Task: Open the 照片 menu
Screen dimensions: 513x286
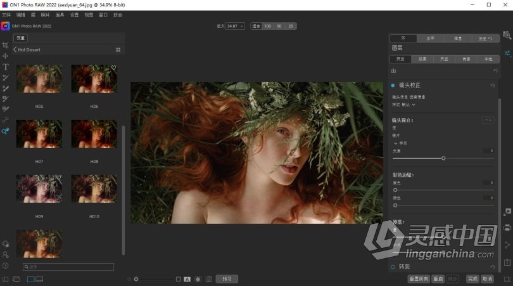Action: [x=45, y=15]
